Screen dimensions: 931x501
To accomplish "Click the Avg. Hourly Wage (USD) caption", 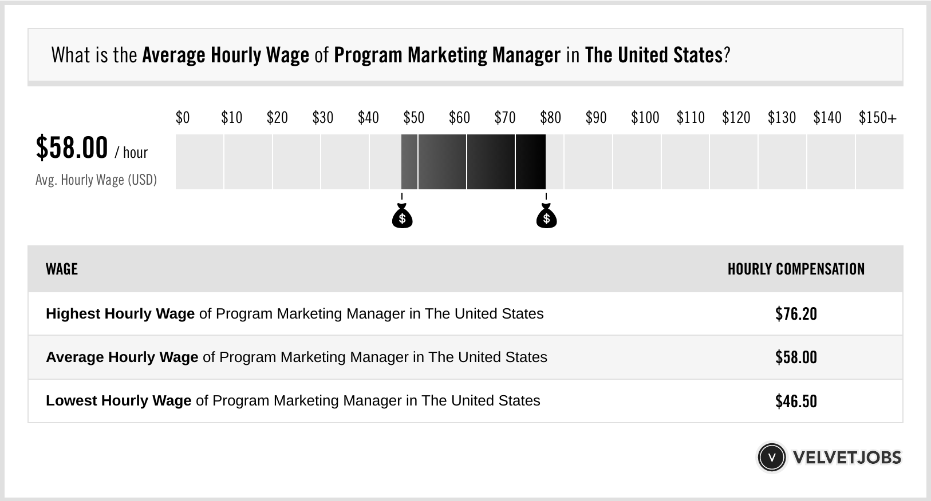I will 96,180.
